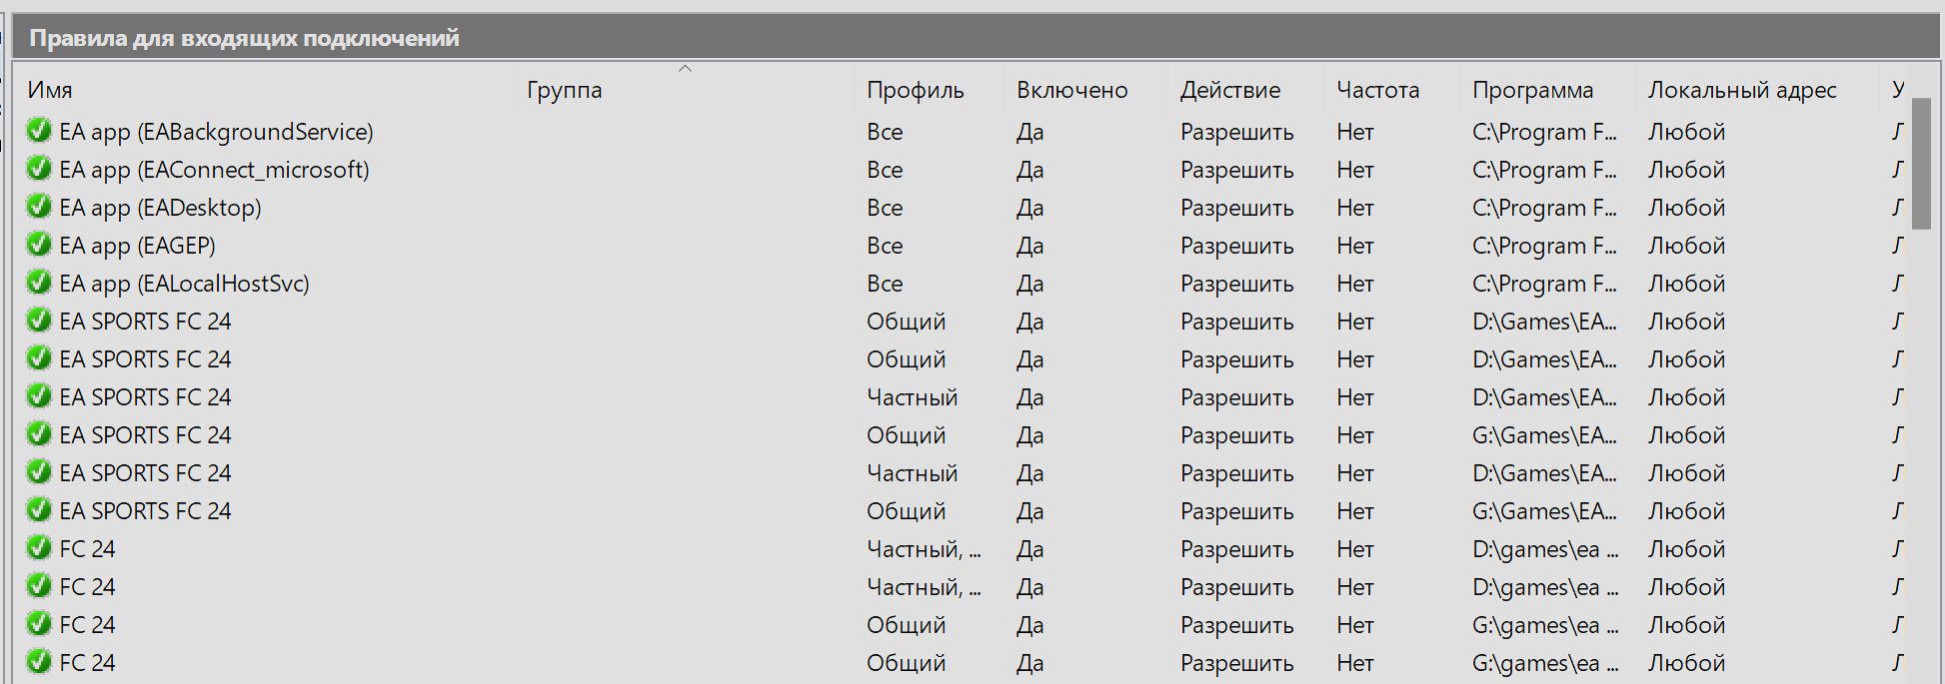1945x684 pixels.
Task: Click Разрешить action in the EADesktop row
Action: [1237, 208]
